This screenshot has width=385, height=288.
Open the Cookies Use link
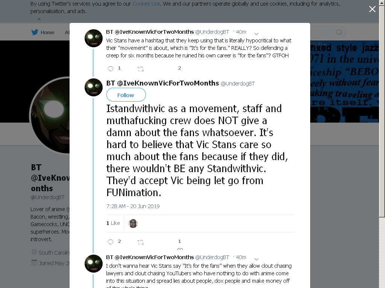tap(146, 4)
